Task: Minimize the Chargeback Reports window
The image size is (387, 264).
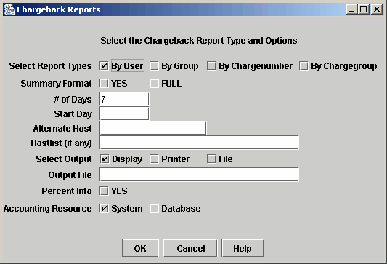Action: 351,9
